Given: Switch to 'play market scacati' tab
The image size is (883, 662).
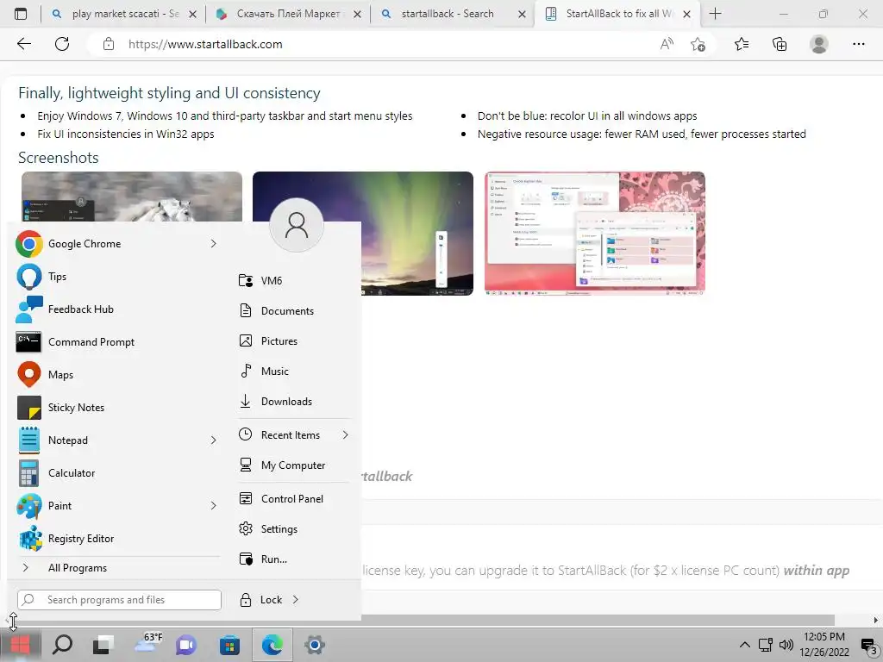Looking at the screenshot, I should (x=122, y=14).
